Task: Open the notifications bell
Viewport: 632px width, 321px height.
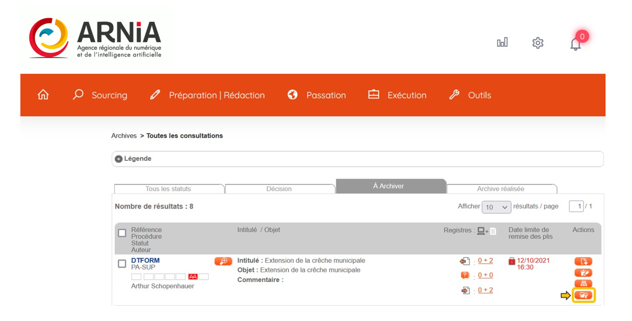Action: 576,43
